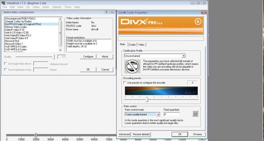Screen dimensions: 264x141
Task: Click the Quality value box showing 100
Action: coord(62,57)
